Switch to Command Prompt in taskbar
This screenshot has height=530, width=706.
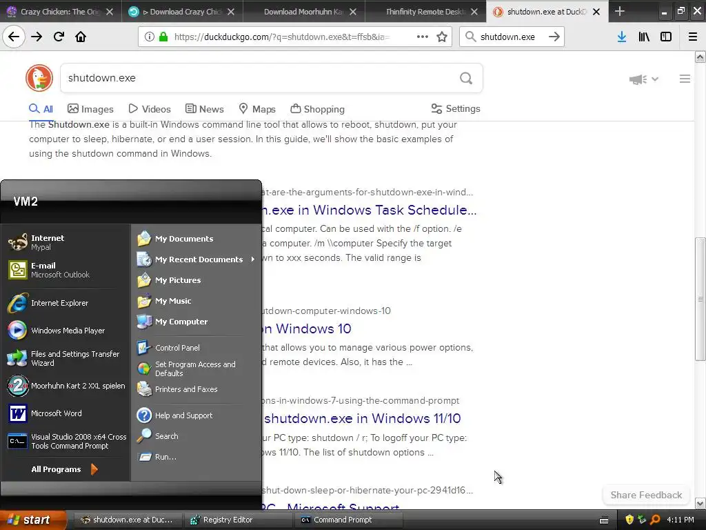tap(348, 520)
